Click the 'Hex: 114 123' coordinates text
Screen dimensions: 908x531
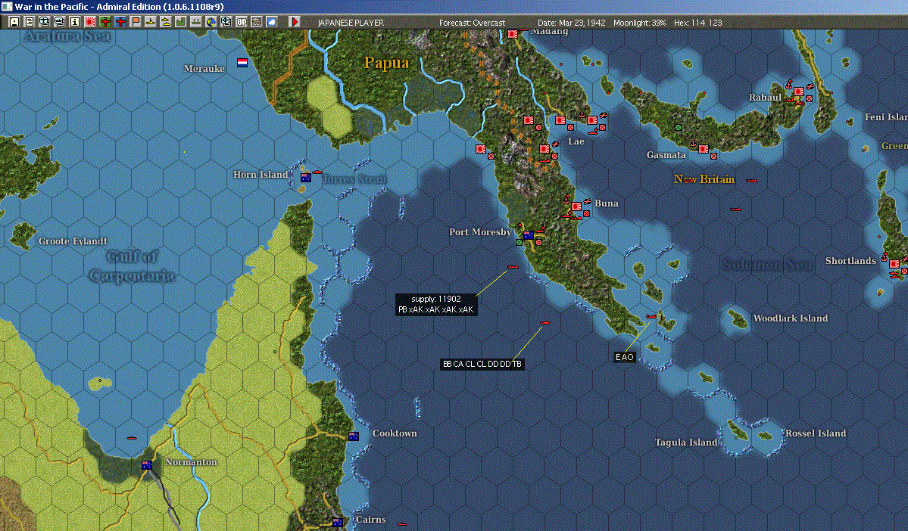pos(697,23)
